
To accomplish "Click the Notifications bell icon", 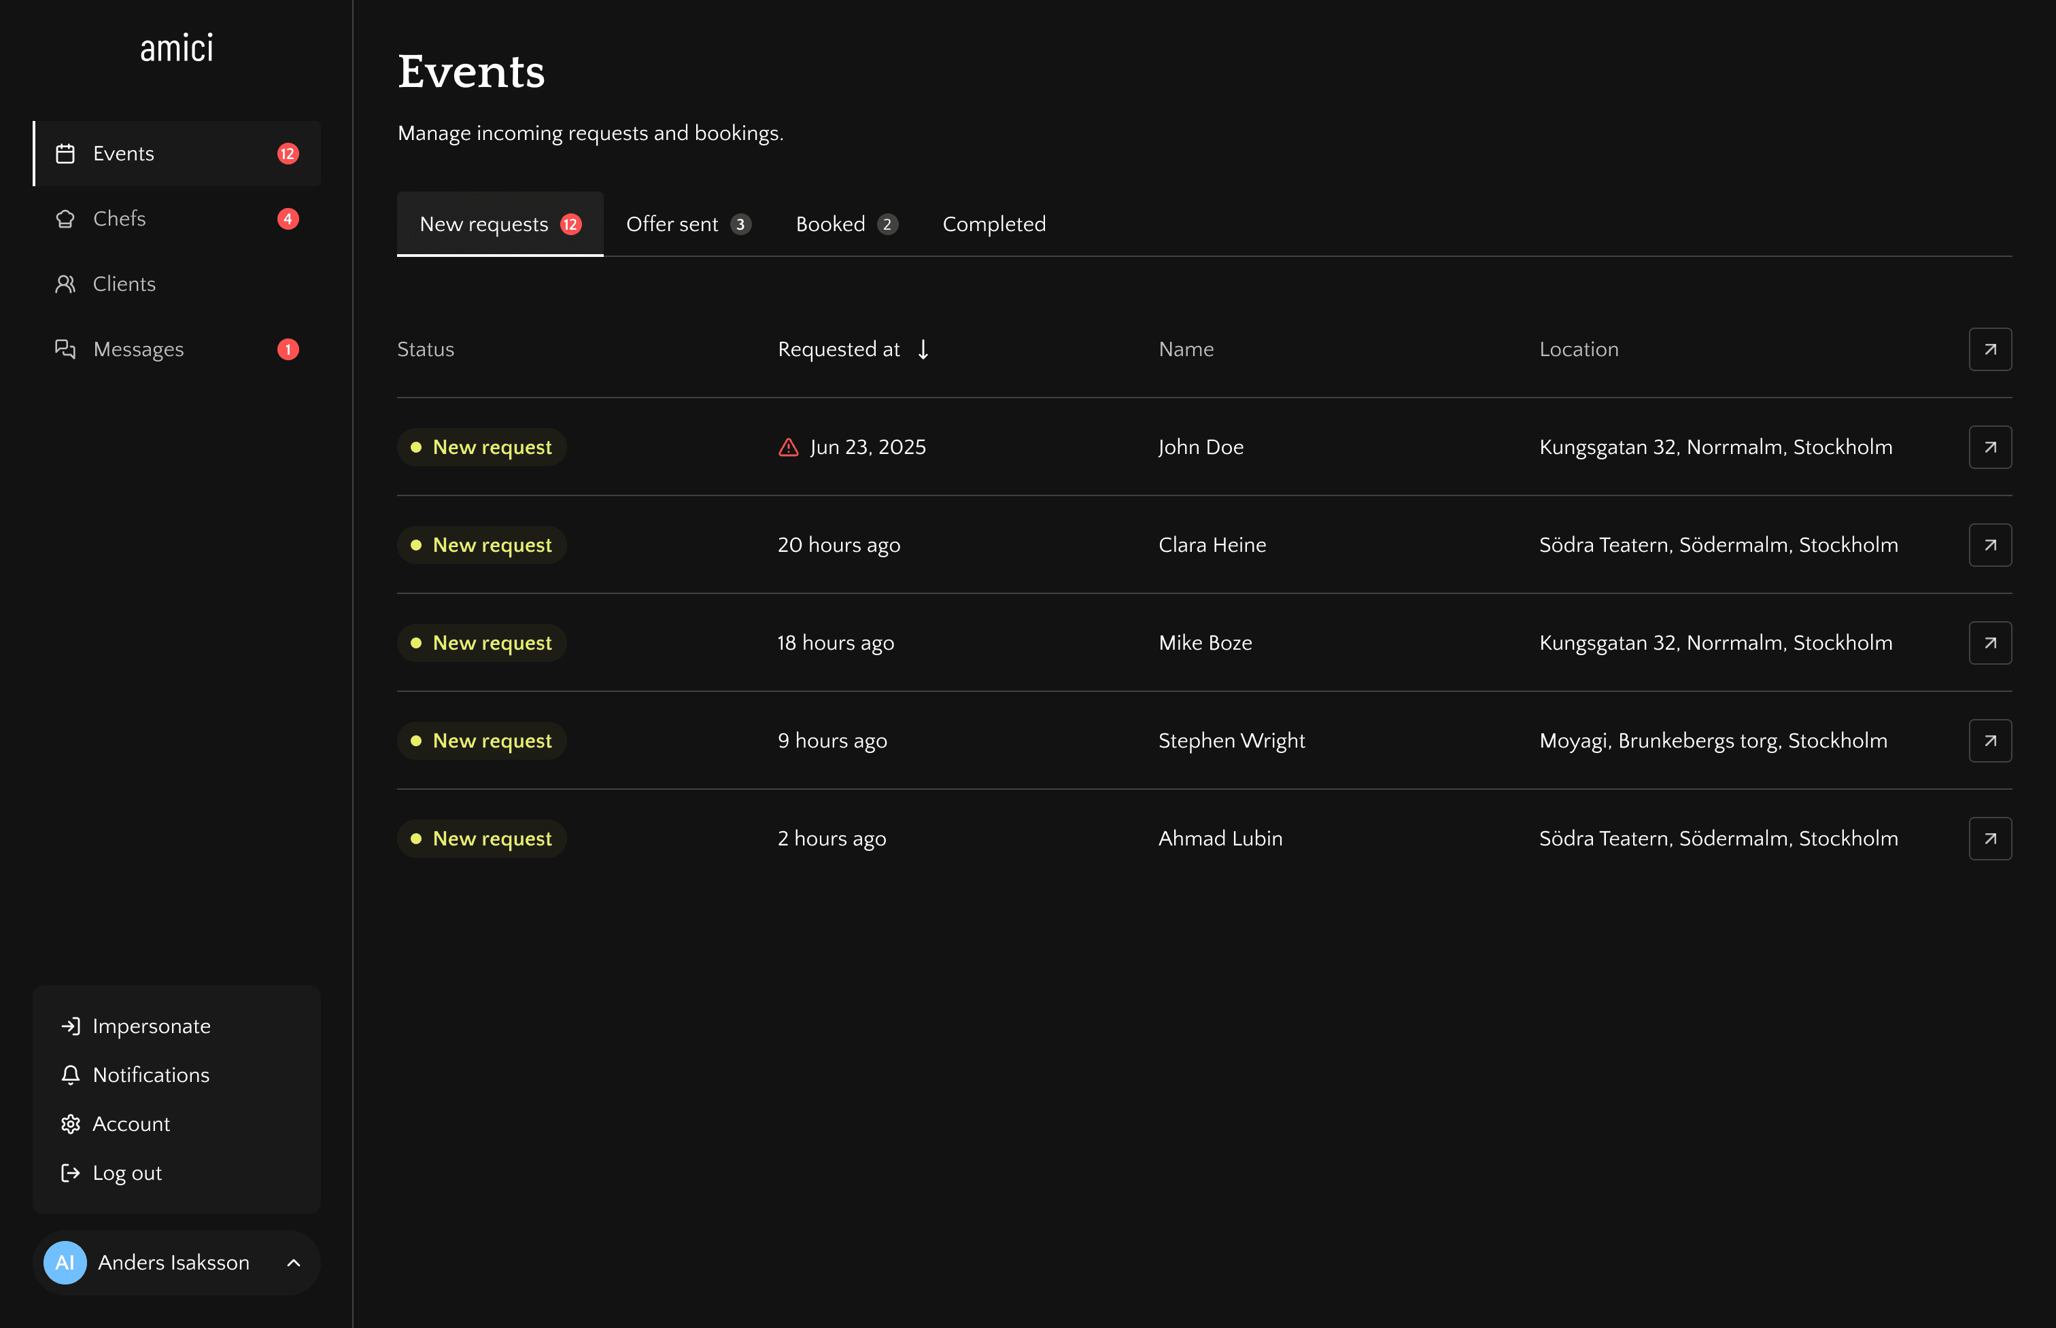I will click(x=71, y=1075).
